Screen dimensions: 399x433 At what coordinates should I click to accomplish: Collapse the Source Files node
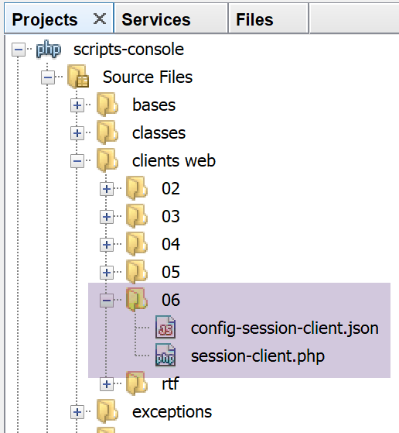tap(48, 77)
